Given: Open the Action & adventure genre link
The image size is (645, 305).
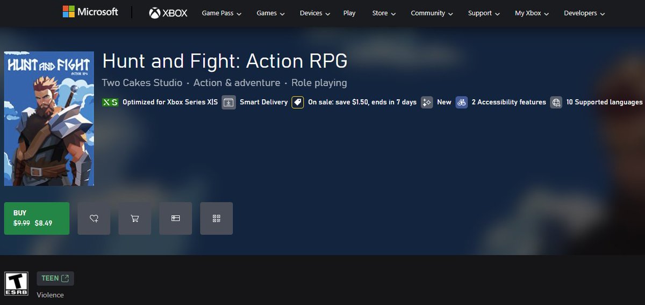Looking at the screenshot, I should (x=236, y=83).
